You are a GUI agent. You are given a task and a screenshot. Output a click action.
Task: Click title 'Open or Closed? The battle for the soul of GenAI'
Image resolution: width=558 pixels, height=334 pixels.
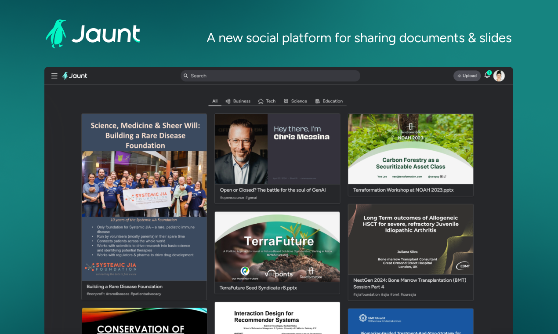[x=273, y=190]
